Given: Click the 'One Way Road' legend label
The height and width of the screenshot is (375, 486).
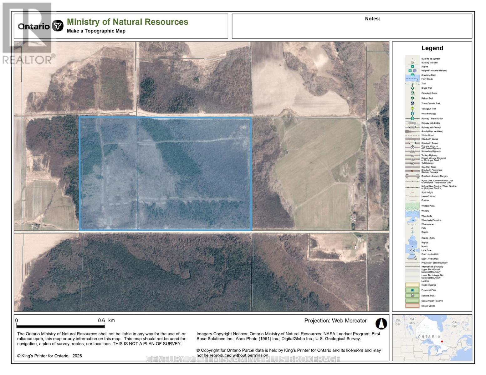Looking at the screenshot, I should tap(428, 167).
